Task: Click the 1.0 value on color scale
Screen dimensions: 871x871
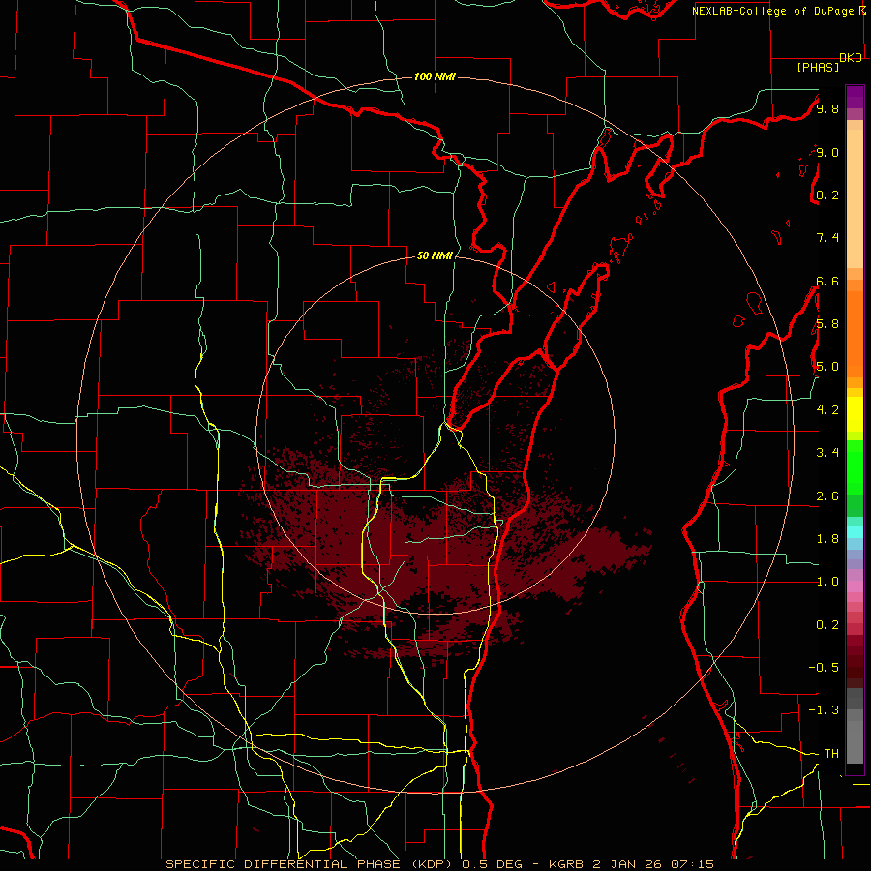Action: coord(827,582)
